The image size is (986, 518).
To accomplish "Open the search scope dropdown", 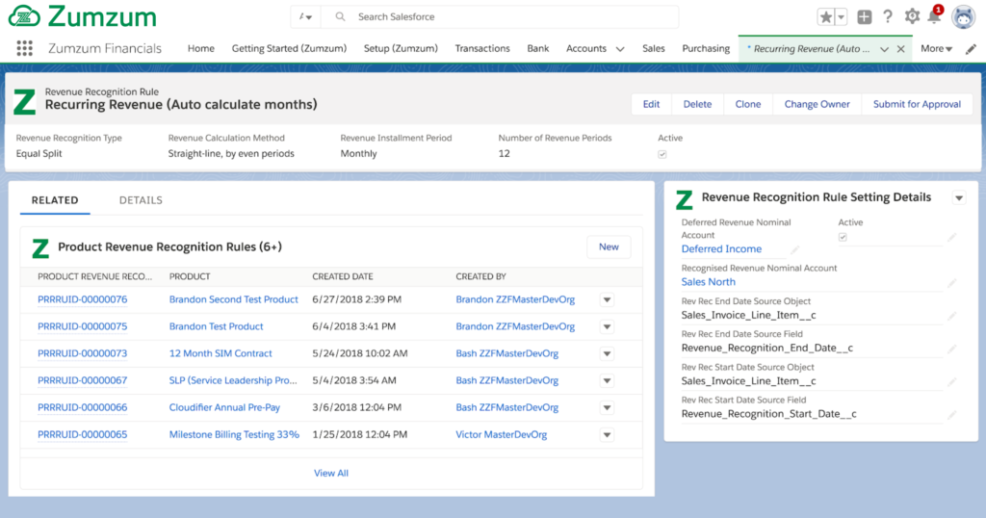I will pyautogui.click(x=305, y=17).
